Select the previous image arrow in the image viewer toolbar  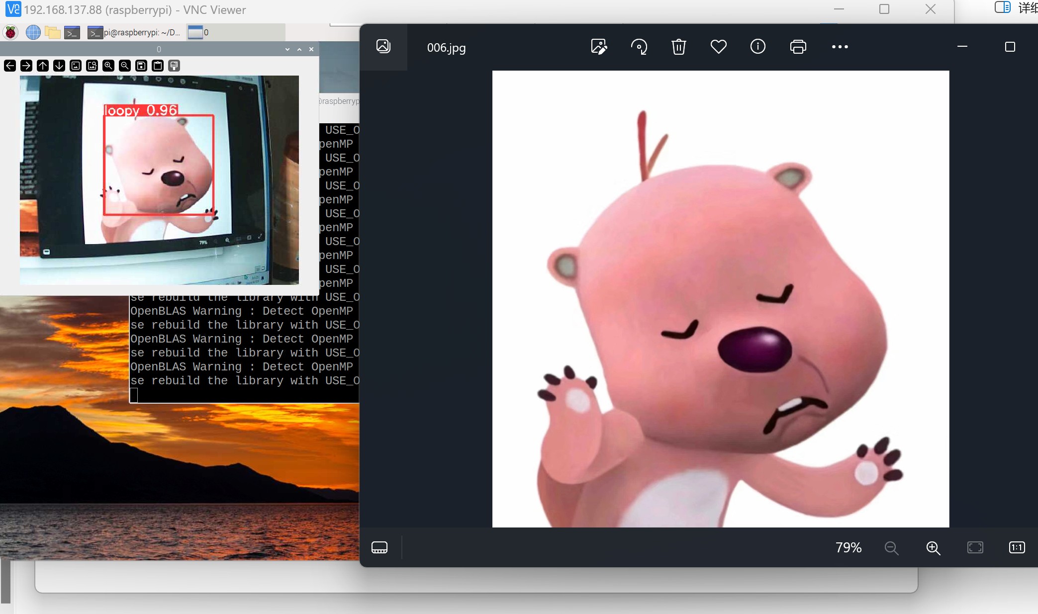[x=9, y=66]
